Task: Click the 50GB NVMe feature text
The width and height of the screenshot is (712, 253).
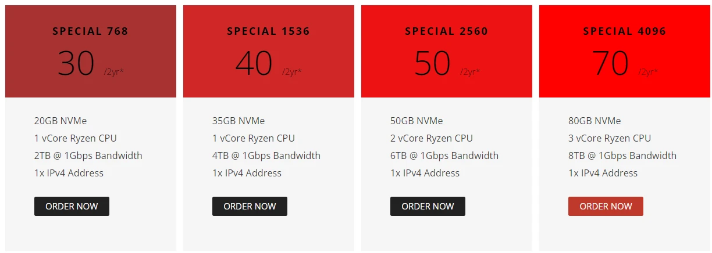Action: tap(416, 121)
